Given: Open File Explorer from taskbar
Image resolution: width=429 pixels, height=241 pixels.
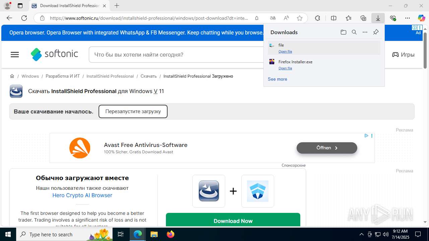Looking at the screenshot, I should coord(154,234).
